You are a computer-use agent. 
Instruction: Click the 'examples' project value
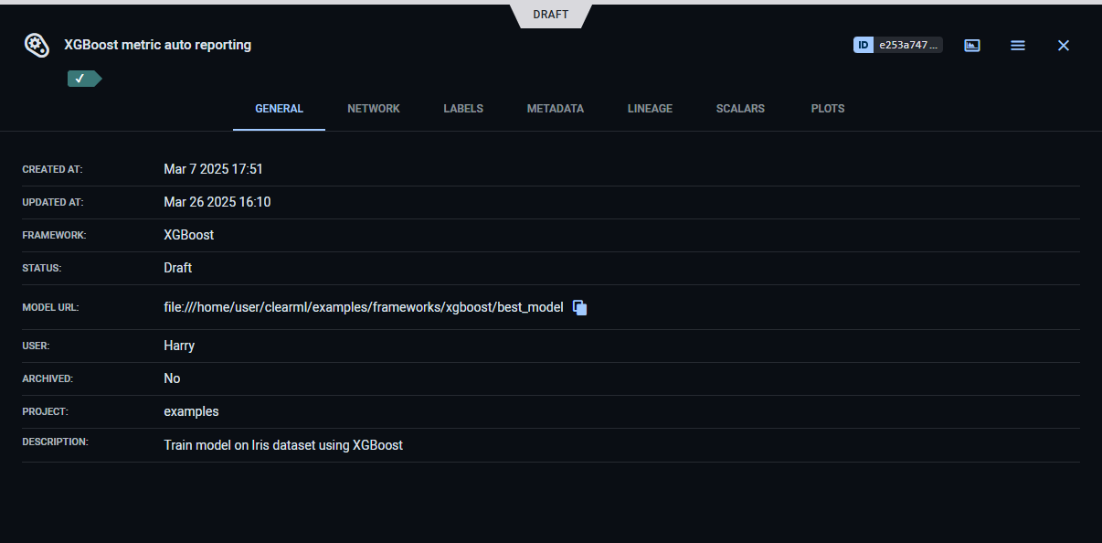191,411
